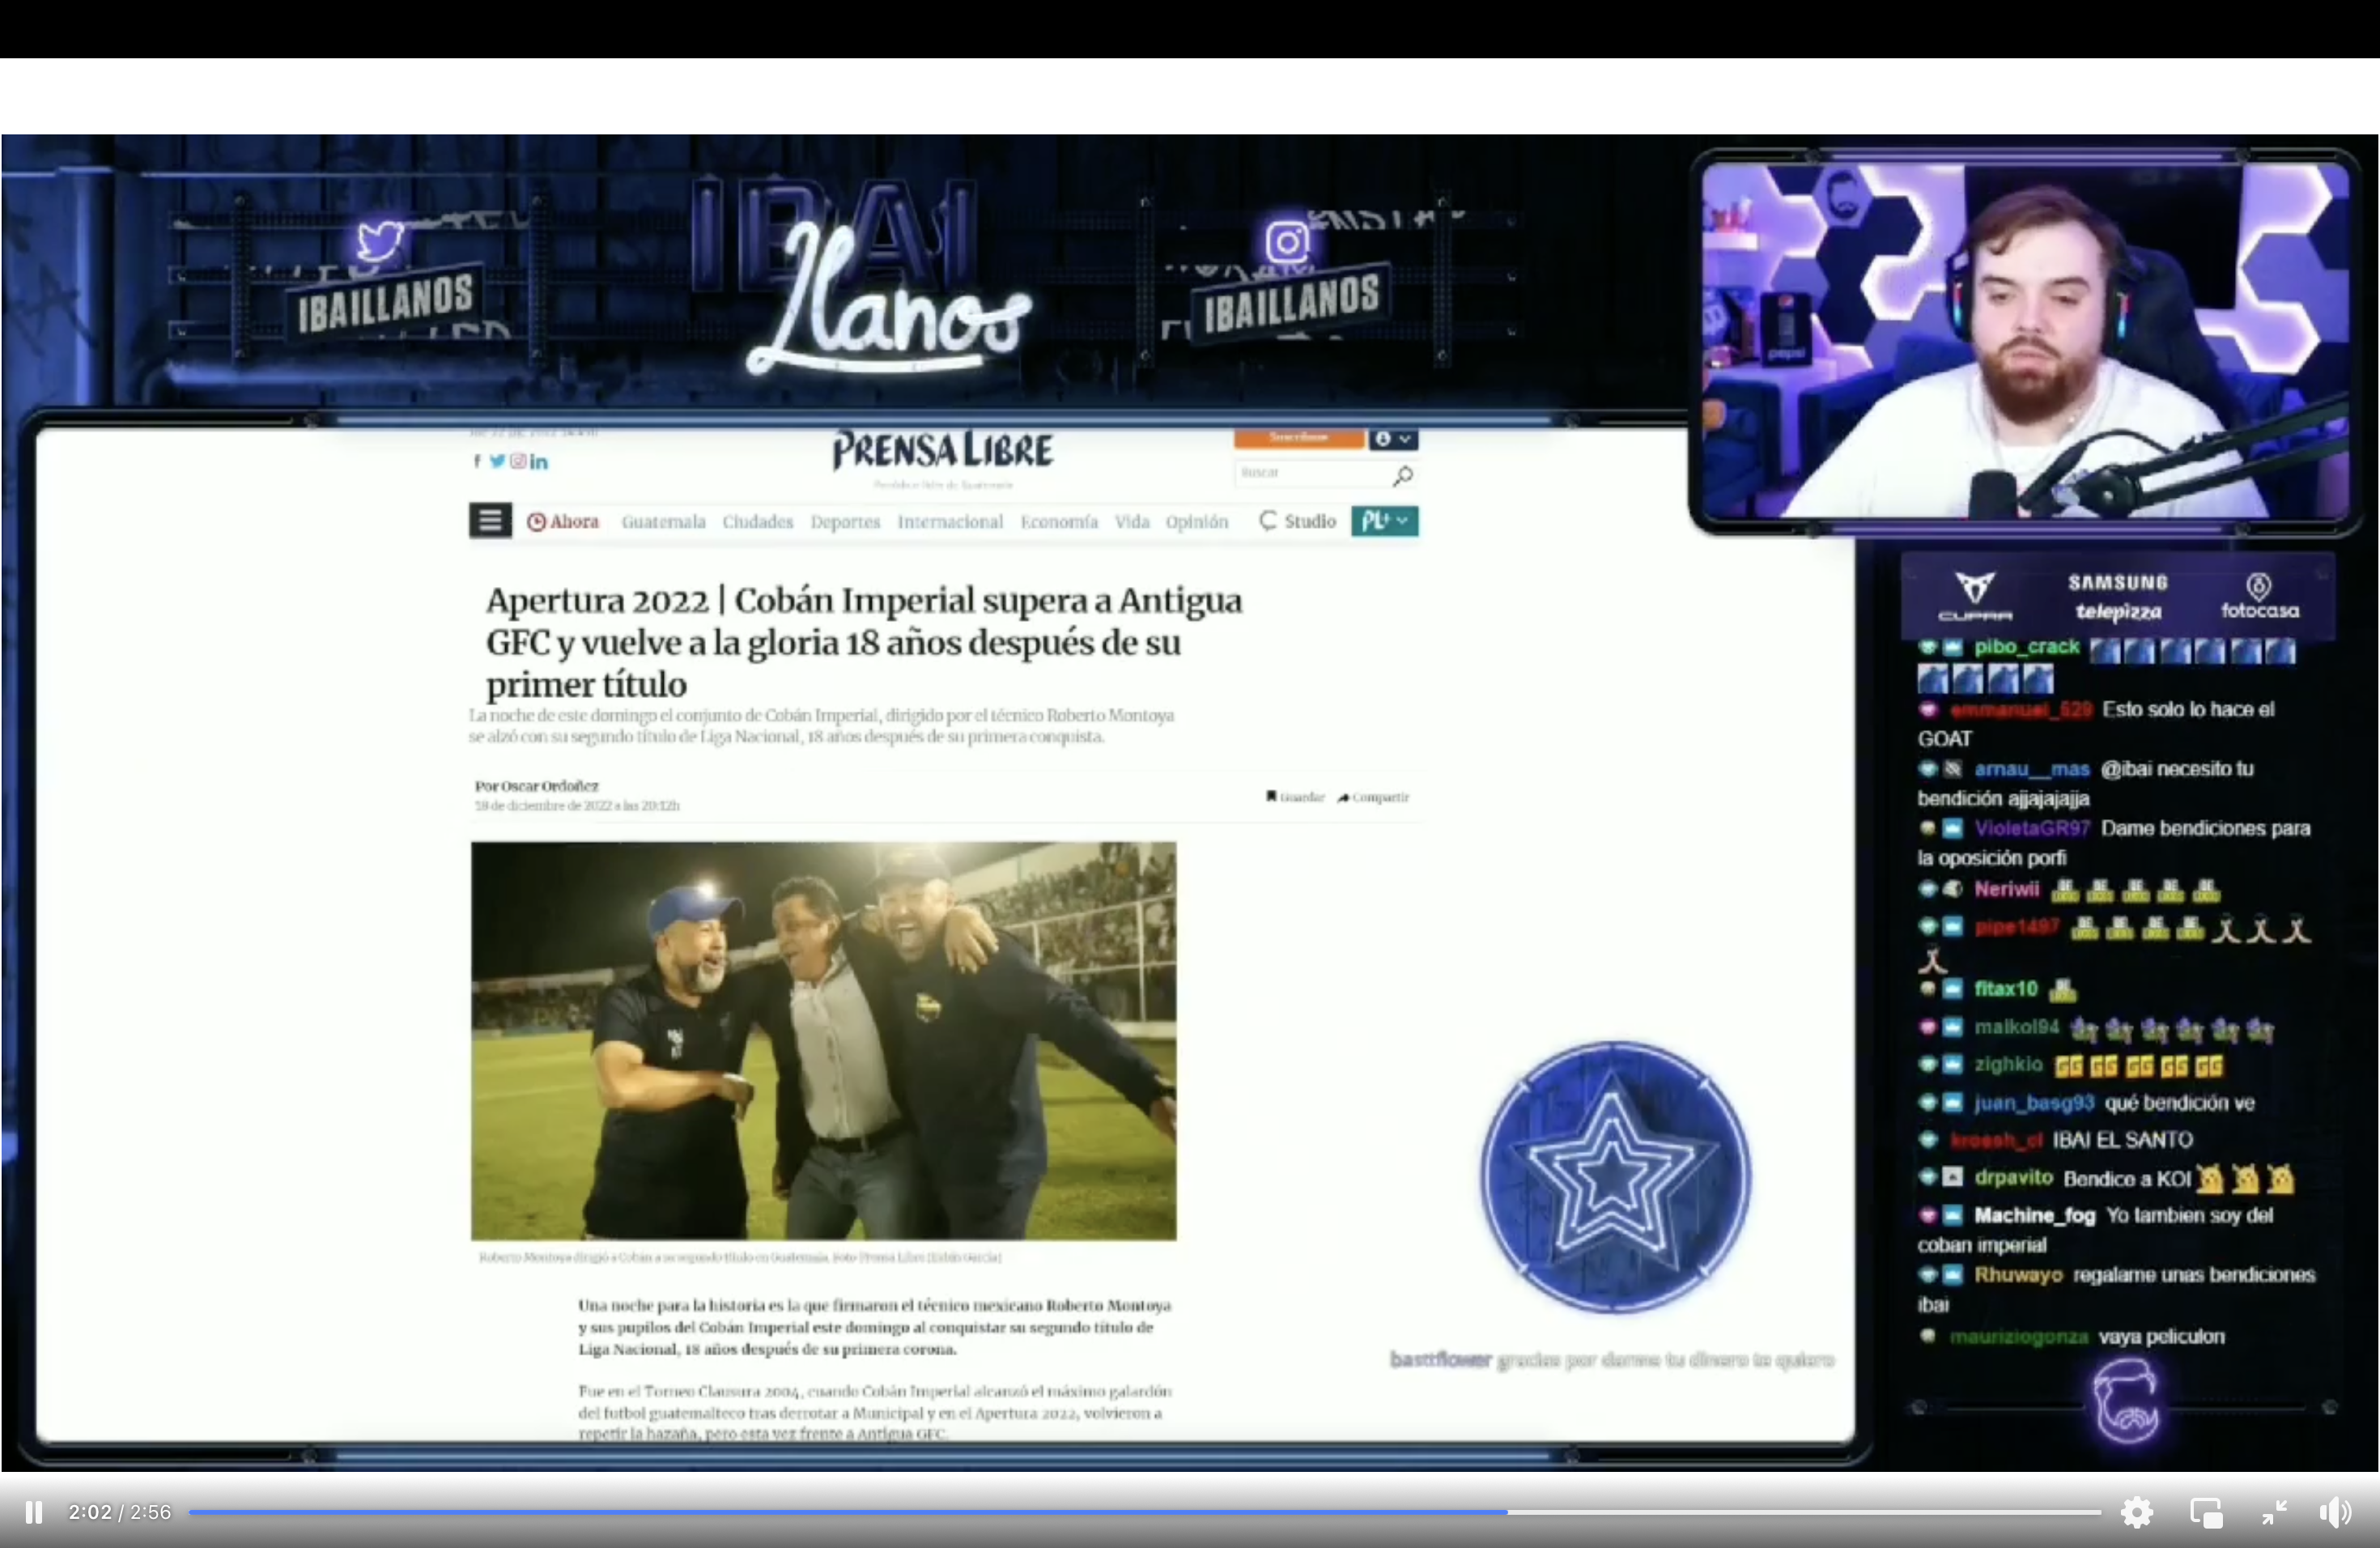
Task: Share the article via the Compartir link
Action: click(x=1373, y=797)
